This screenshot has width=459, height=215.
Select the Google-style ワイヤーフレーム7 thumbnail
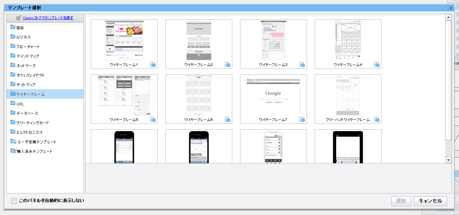pos(273,95)
